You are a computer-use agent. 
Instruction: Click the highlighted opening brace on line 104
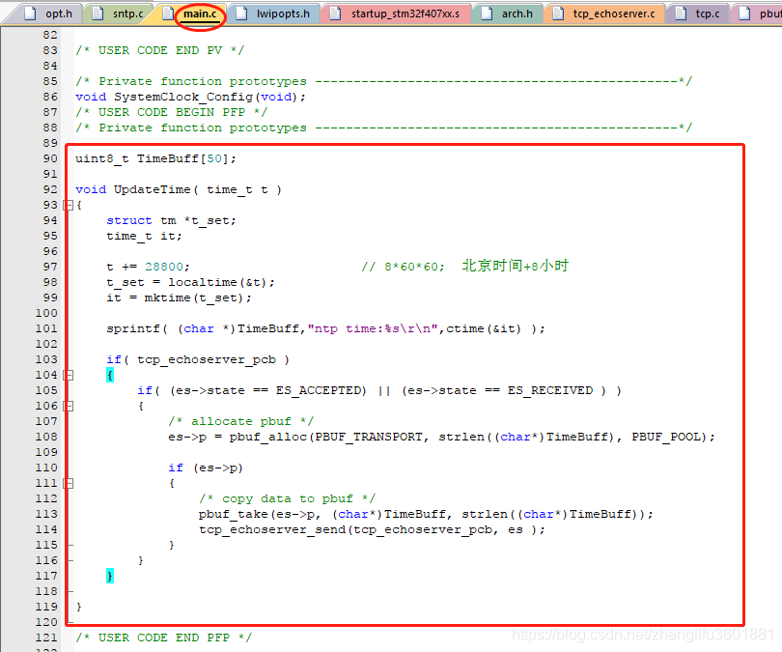pyautogui.click(x=110, y=375)
